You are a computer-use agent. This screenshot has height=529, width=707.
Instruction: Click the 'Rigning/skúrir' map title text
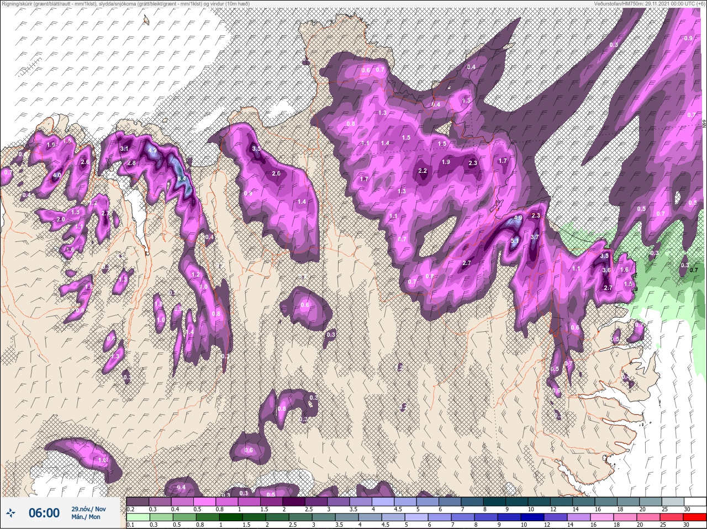(17, 3)
